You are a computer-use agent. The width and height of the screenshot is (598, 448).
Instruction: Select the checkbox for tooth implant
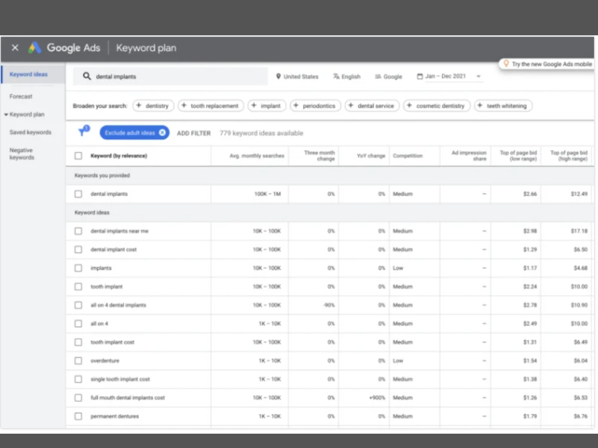pos(78,287)
